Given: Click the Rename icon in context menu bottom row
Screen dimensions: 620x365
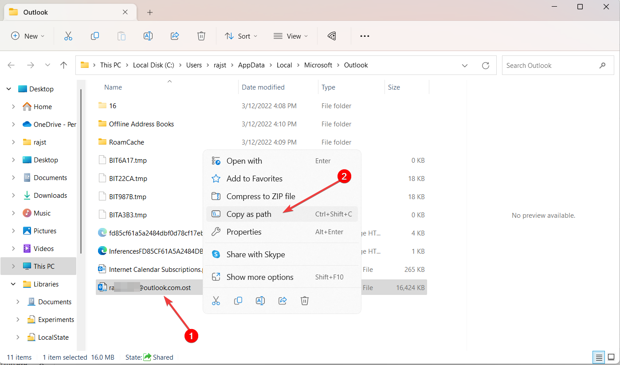Looking at the screenshot, I should pyautogui.click(x=260, y=301).
